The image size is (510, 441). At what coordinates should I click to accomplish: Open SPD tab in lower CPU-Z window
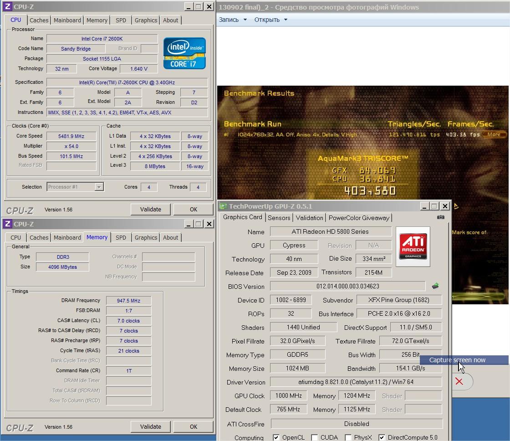tap(121, 238)
